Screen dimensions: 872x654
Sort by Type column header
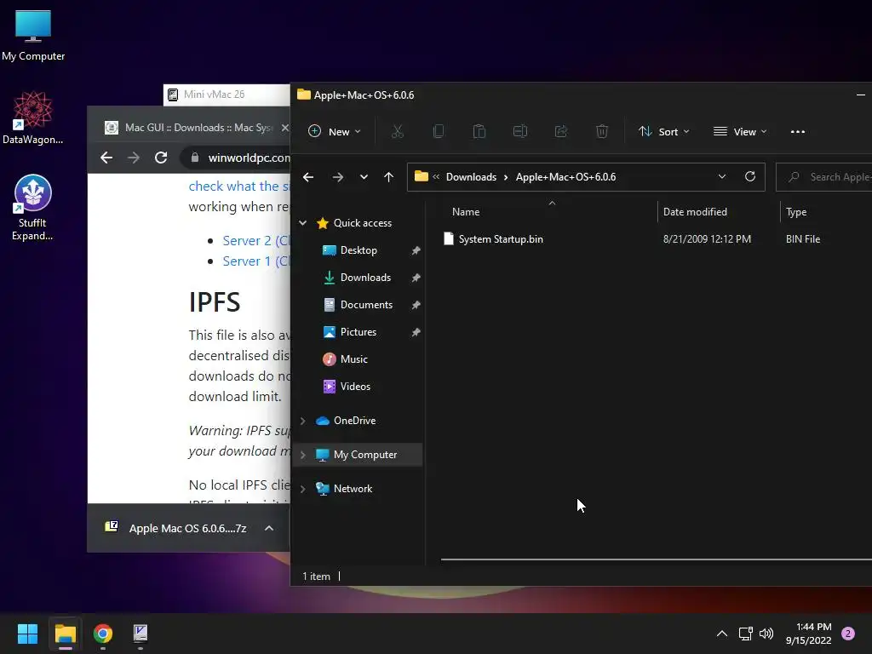(796, 212)
